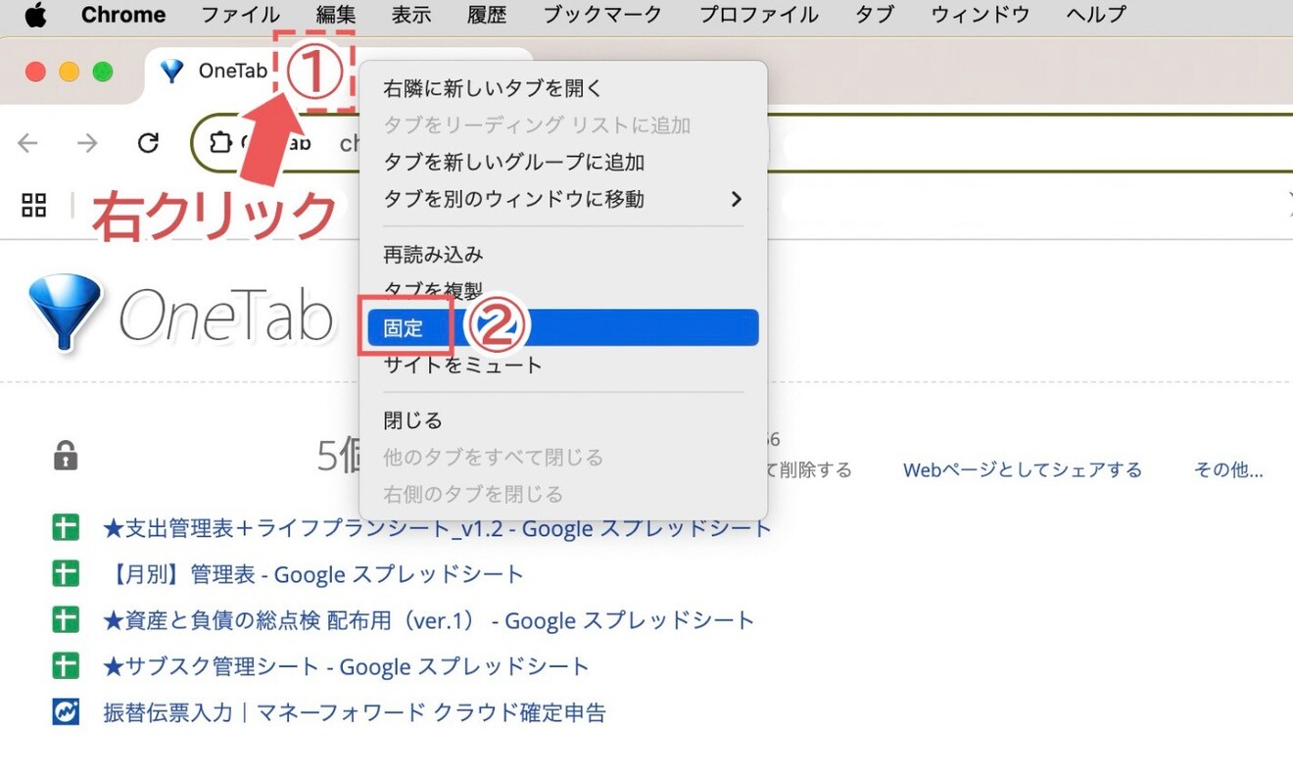Image resolution: width=1293 pixels, height=780 pixels.
Task: Select サイトをミュート in the context menu
Action: coord(563,365)
